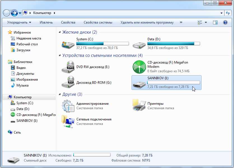234x168 pixels.
Task: Click the Back navigation arrow button
Action: click(6, 13)
